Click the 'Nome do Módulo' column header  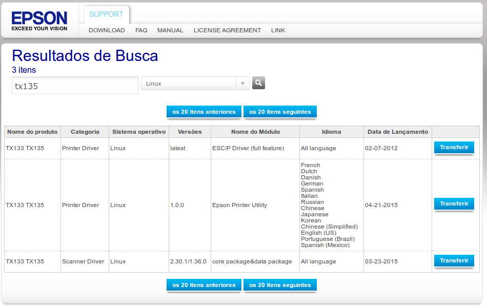tap(256, 132)
